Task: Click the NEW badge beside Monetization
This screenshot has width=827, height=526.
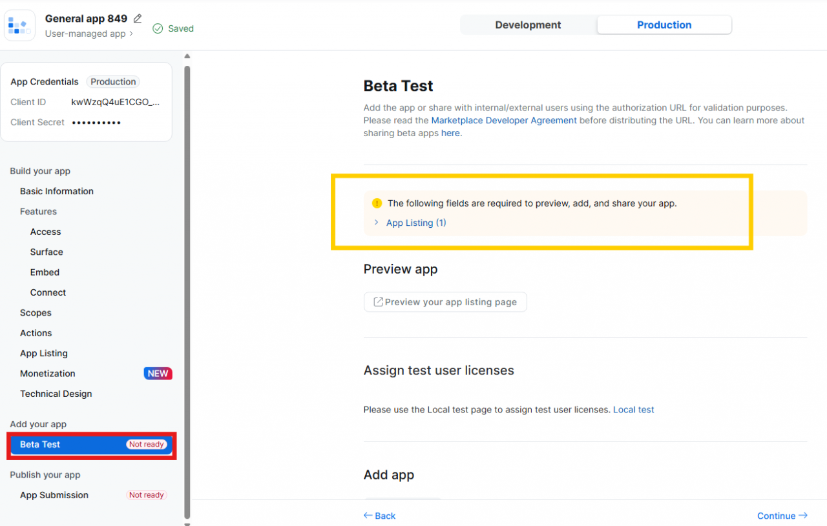Action: point(158,374)
